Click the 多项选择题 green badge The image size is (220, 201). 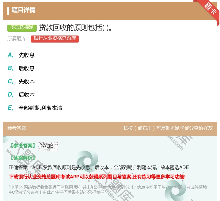[22, 28]
